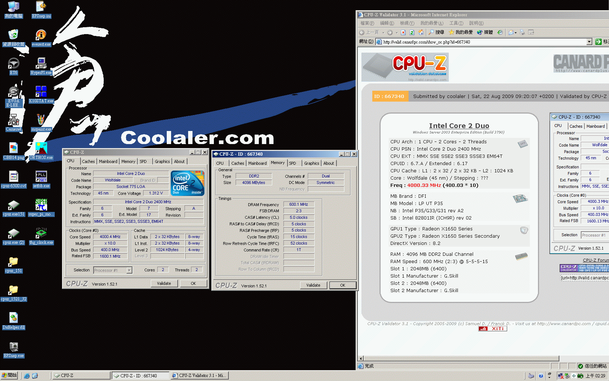Select the EPSnap.exe desktop icon
Viewport: 609px width, 381px height.
pos(13,349)
